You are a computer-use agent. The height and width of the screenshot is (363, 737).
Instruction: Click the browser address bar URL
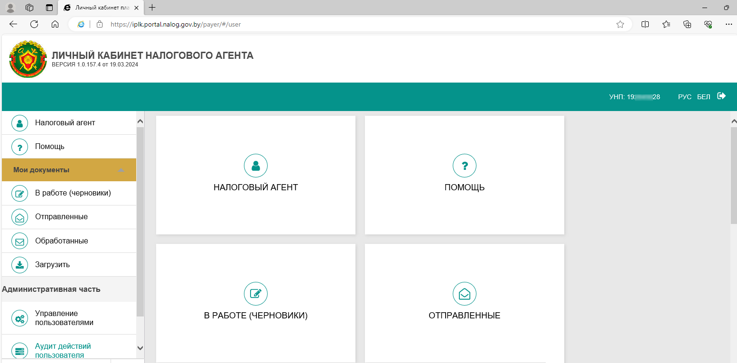point(176,24)
